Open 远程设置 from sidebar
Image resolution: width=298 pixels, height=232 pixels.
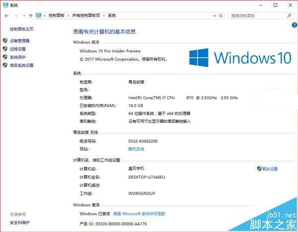18,49
